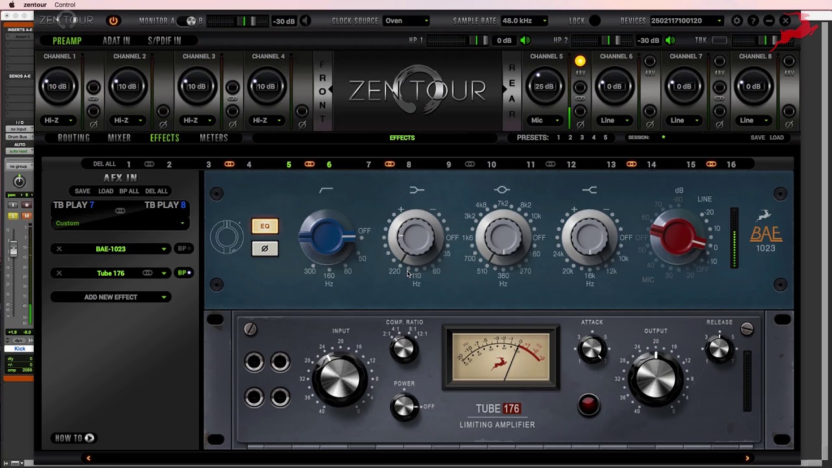The height and width of the screenshot is (468, 832).
Task: Click the link icon between slots 5 and 6
Action: [309, 164]
